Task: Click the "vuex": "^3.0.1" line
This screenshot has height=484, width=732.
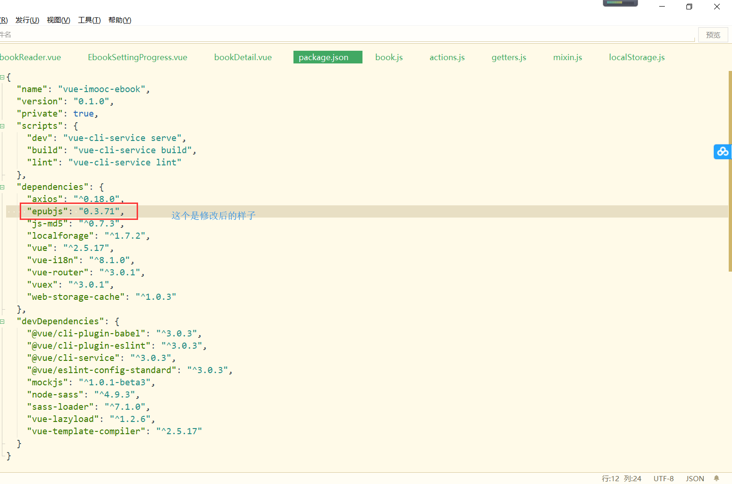Action: (70, 285)
